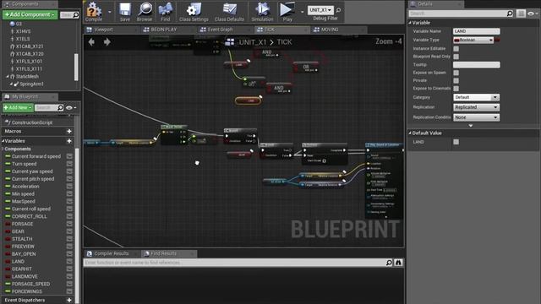Click the Components search field
Screen dimensions: 541x304
click(x=69, y=15)
